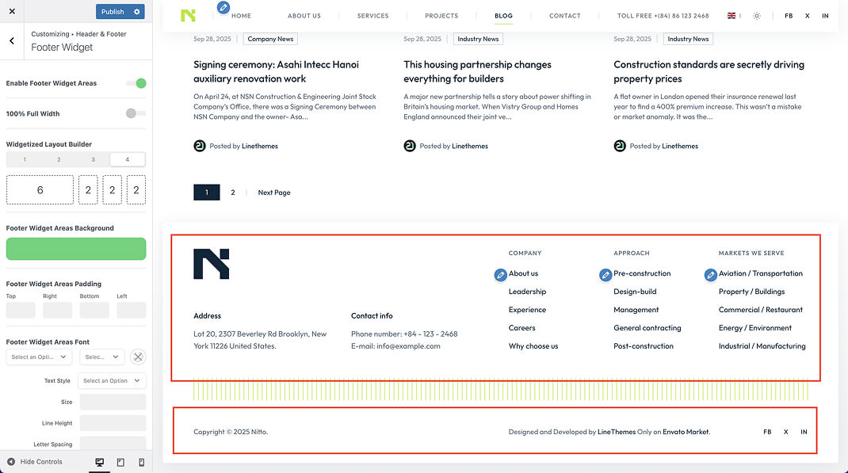Go back using the left chevron arrow
This screenshot has width=848, height=473.
[12, 41]
